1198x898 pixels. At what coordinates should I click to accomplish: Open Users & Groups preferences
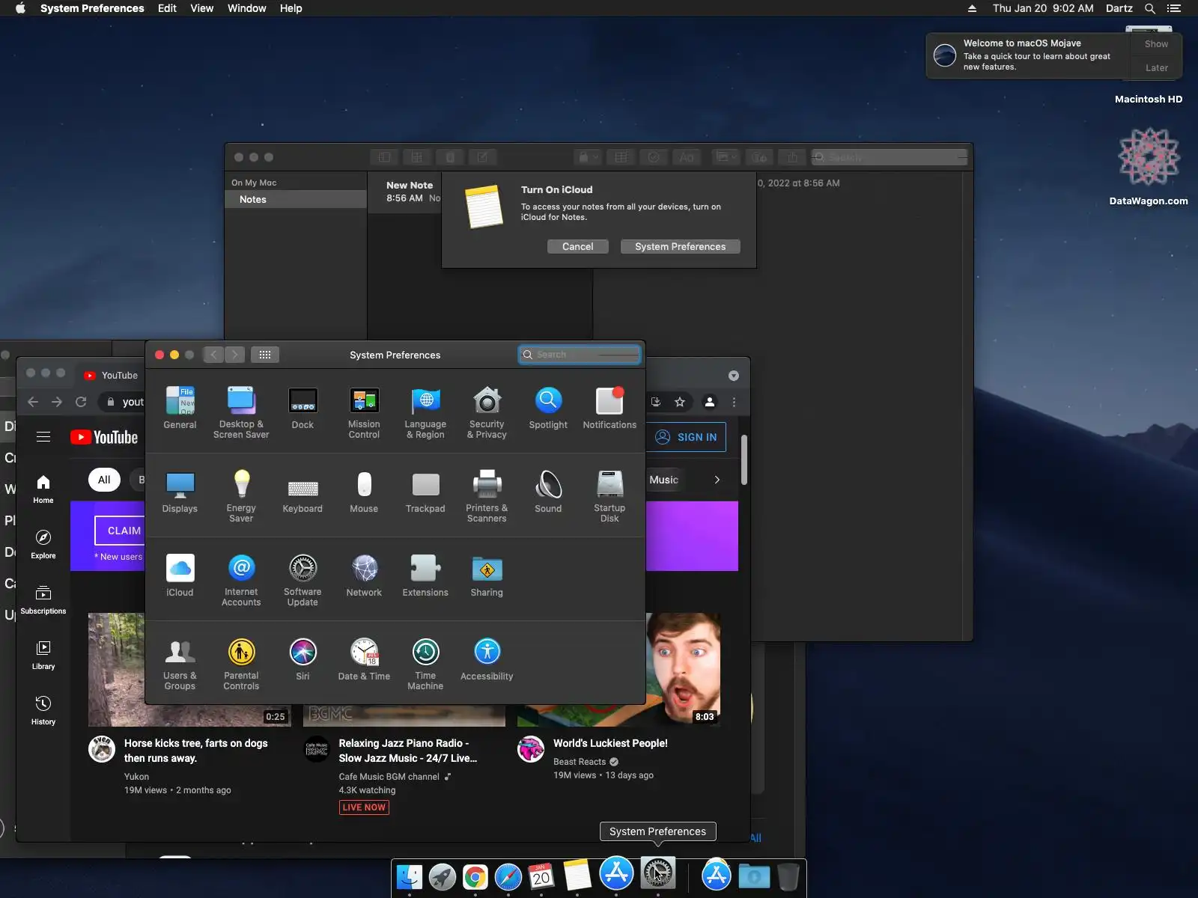click(180, 663)
